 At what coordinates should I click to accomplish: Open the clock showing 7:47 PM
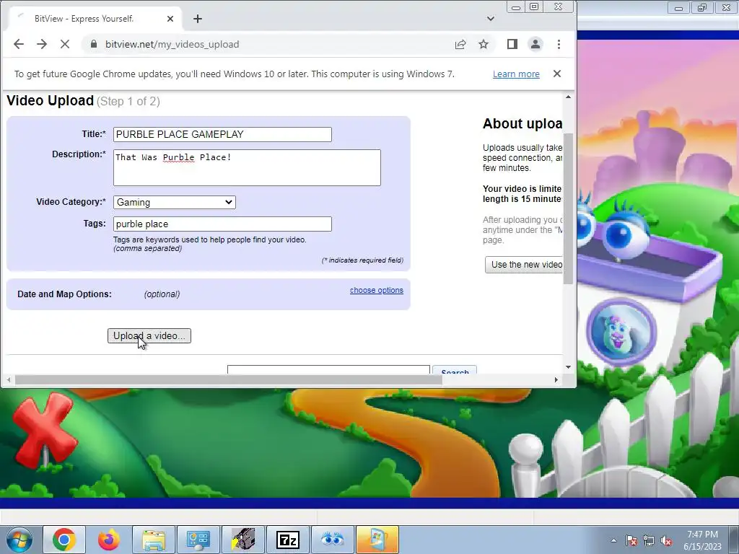[x=702, y=540]
